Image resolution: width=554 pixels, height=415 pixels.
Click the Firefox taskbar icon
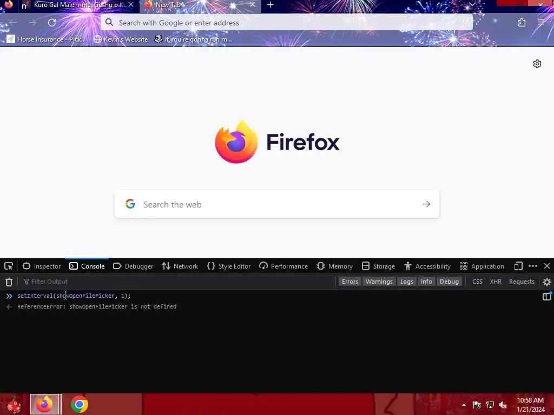tap(45, 404)
